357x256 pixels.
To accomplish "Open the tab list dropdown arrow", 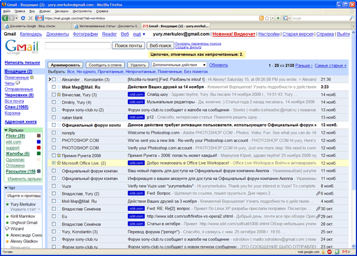I will click(x=353, y=26).
